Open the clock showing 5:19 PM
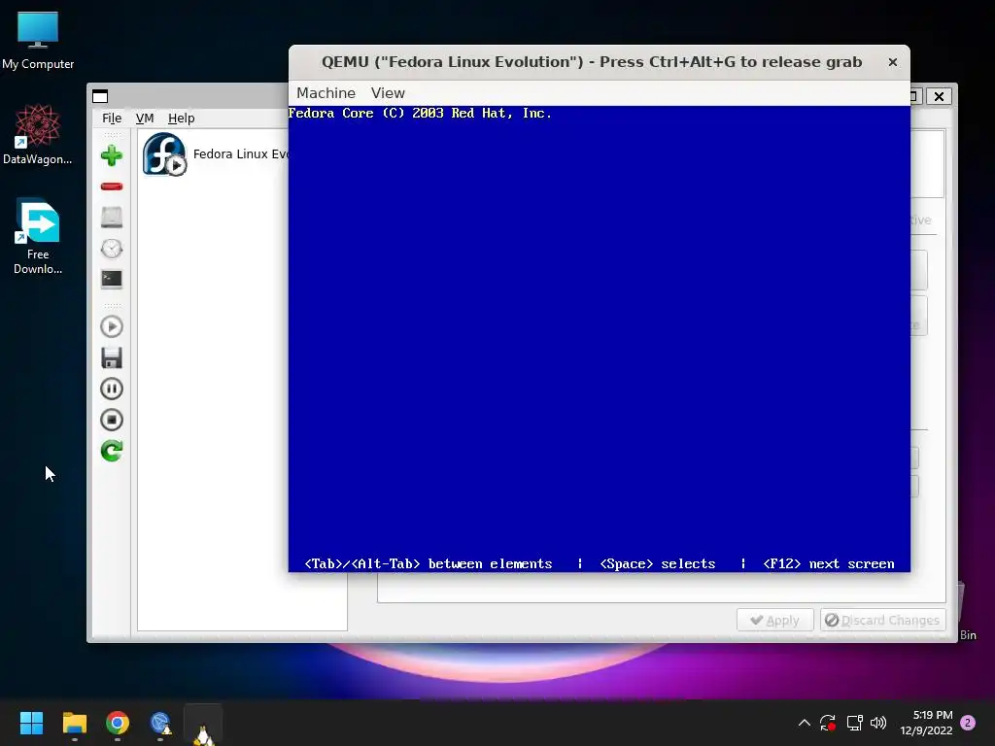Image resolution: width=995 pixels, height=746 pixels. (x=926, y=723)
